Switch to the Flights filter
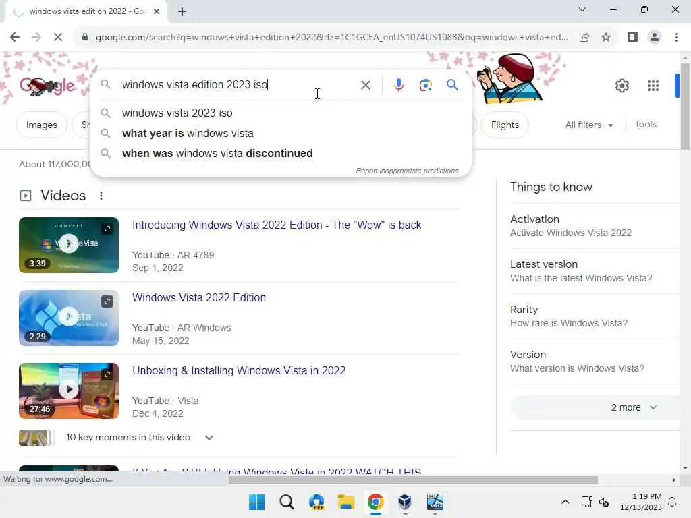 pyautogui.click(x=505, y=125)
